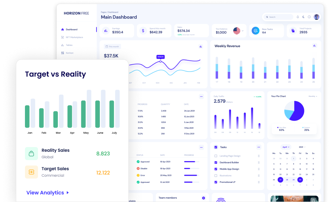The image size is (329, 202).
Task: Click the 12.122 Target Sales value
Action: point(103,173)
